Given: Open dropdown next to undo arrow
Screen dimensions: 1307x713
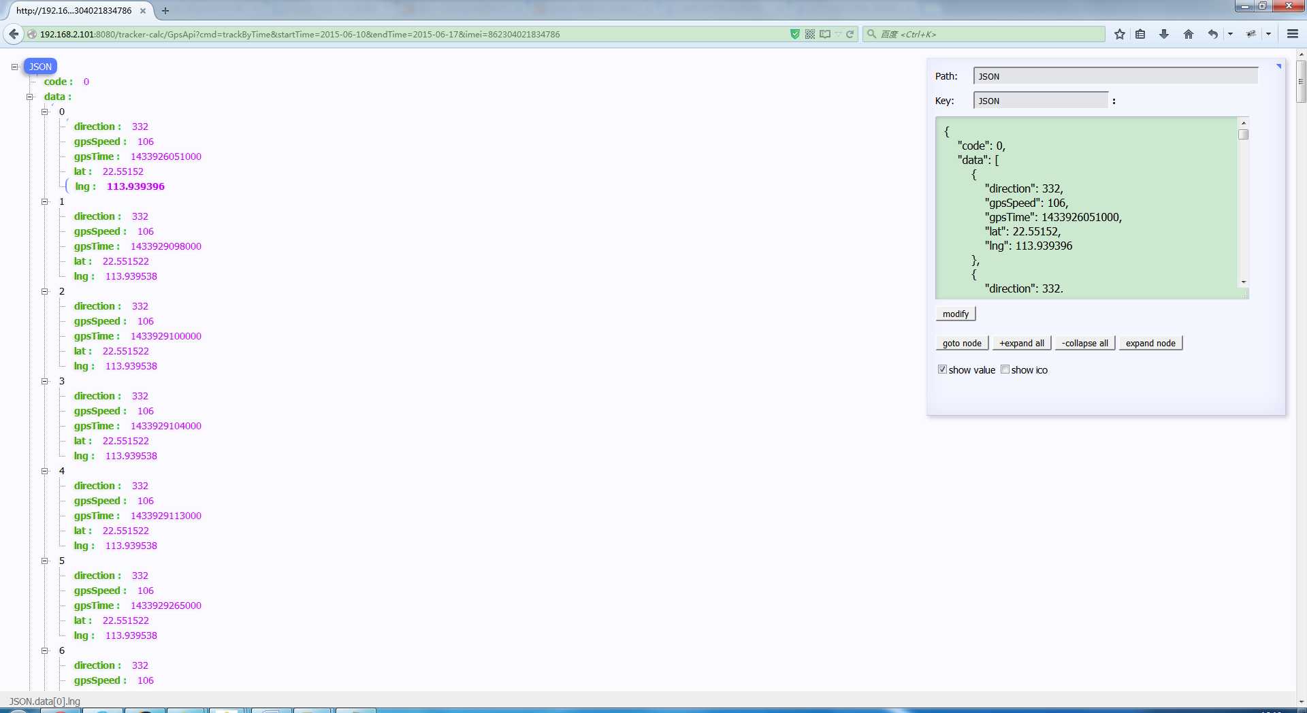Looking at the screenshot, I should 1230,34.
